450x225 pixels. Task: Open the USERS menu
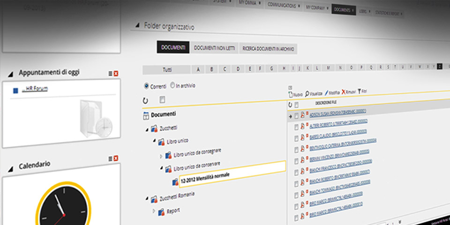point(364,11)
